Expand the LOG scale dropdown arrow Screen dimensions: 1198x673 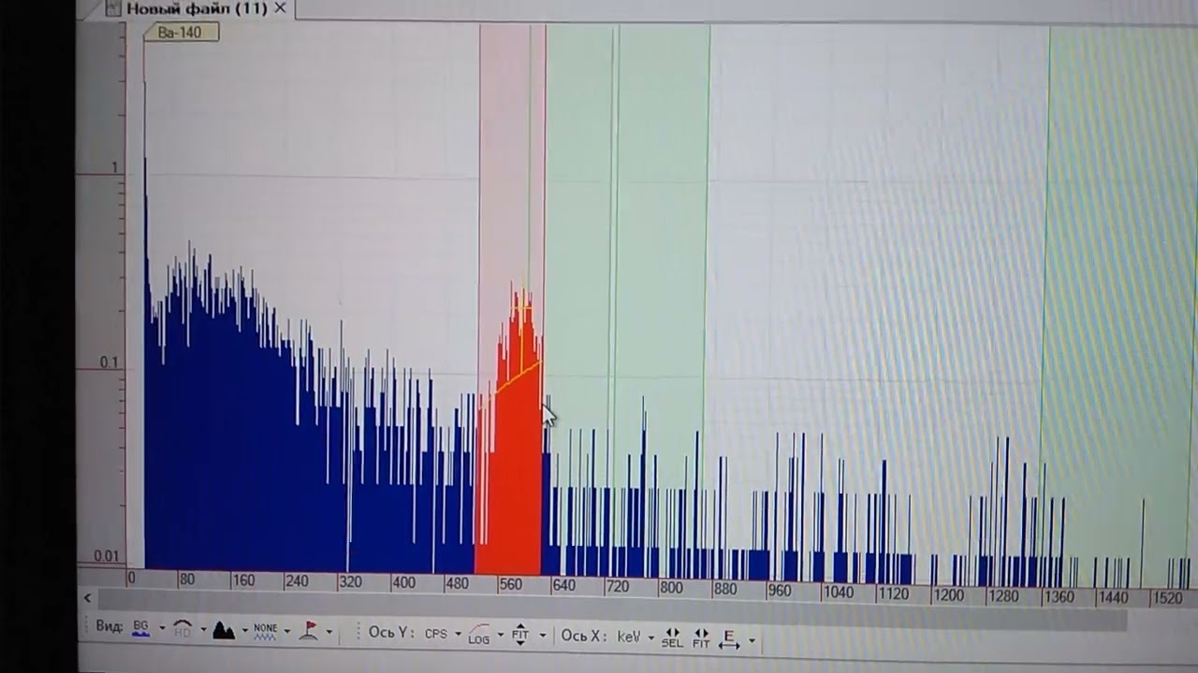point(501,636)
